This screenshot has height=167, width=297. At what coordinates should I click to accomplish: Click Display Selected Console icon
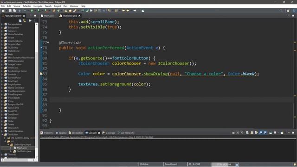[x=275, y=133]
